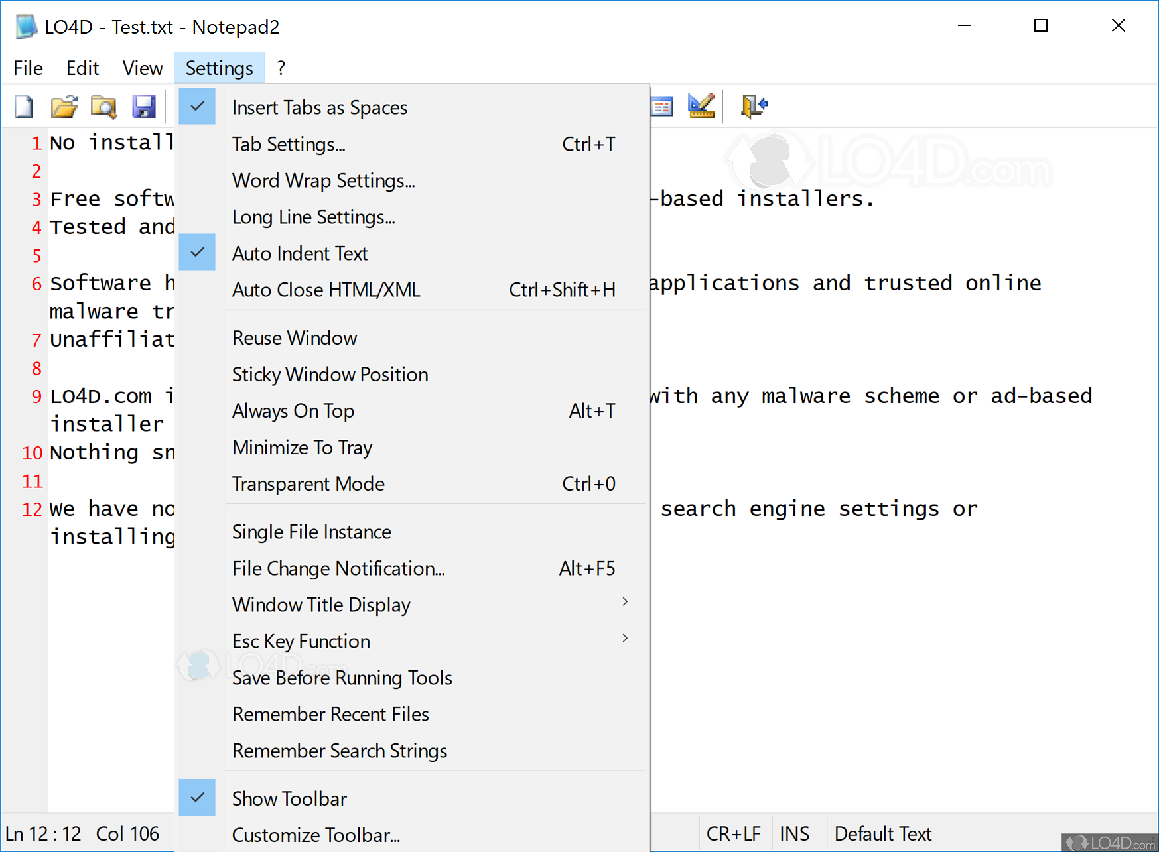1159x852 pixels.
Task: Enable Always On Top
Action: tap(413, 410)
